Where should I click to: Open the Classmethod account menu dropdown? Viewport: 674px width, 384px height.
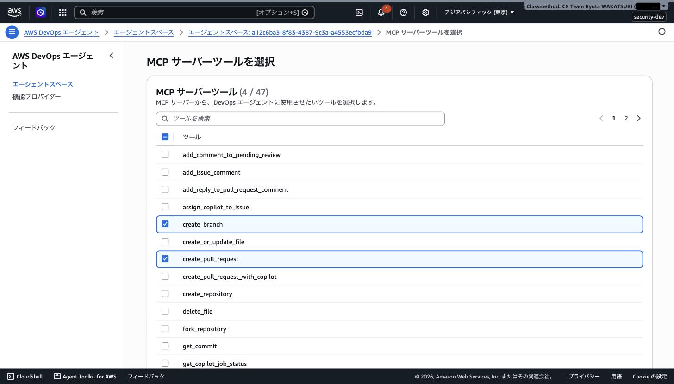click(597, 6)
